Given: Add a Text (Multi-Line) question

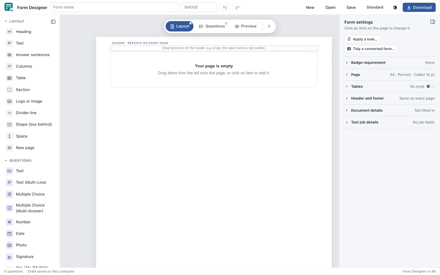Looking at the screenshot, I should (30, 182).
